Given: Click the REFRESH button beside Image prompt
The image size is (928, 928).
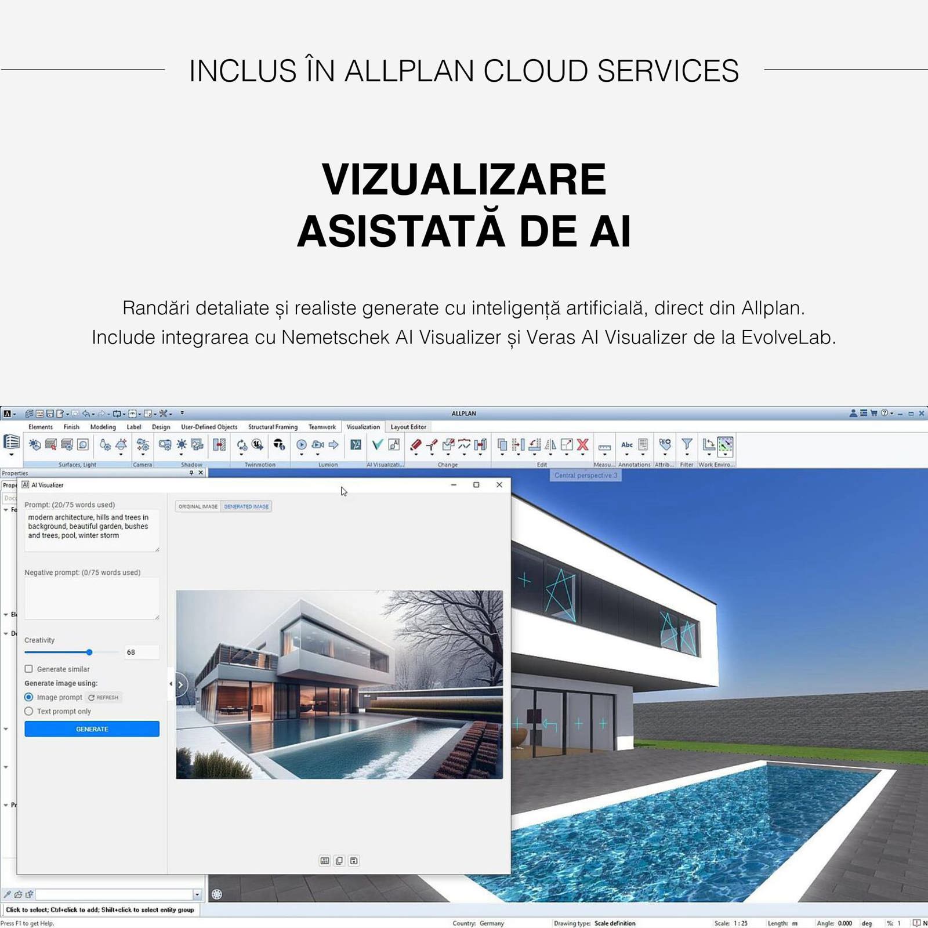Looking at the screenshot, I should click(x=104, y=698).
